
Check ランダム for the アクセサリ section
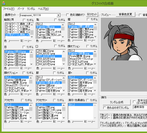[x=22, y=100]
